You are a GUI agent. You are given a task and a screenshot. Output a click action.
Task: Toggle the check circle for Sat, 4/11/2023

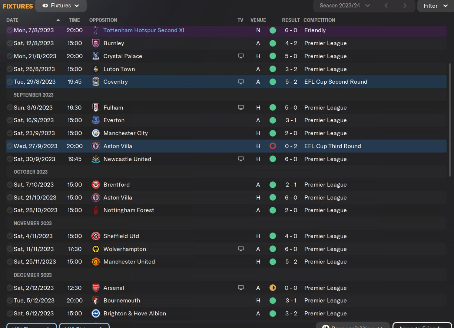(10, 236)
